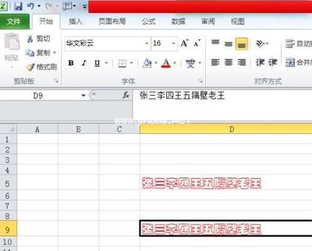Toggle Bold formatting
312x251 pixels.
(71, 63)
